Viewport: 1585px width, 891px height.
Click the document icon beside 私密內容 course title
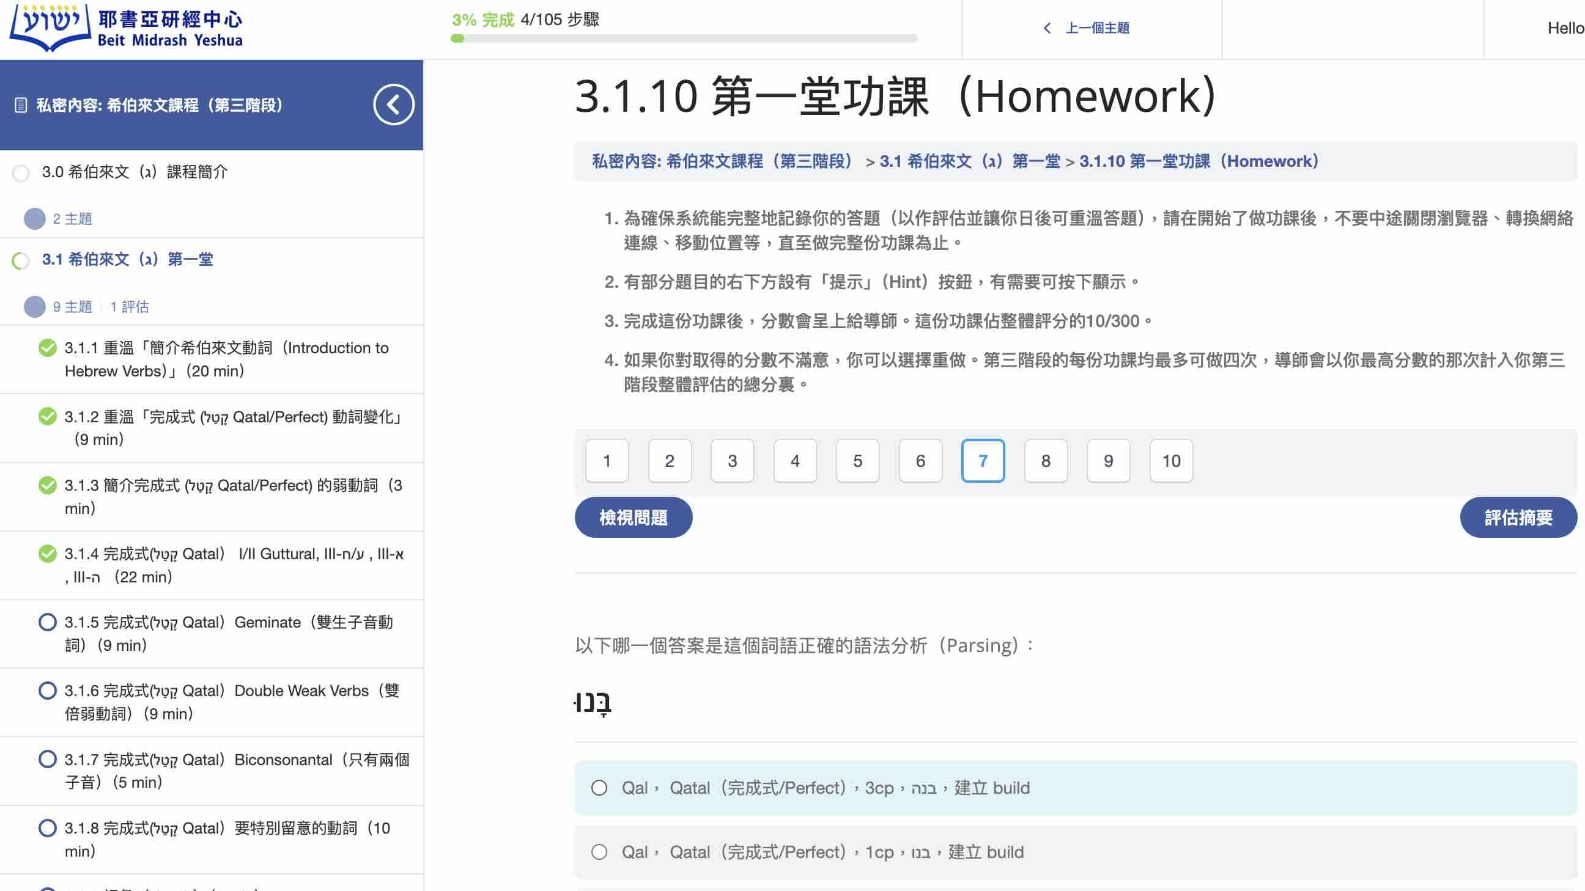click(20, 105)
